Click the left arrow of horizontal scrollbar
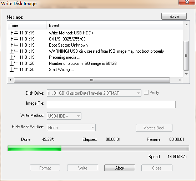This screenshot has width=196, height=181. tap(10, 80)
